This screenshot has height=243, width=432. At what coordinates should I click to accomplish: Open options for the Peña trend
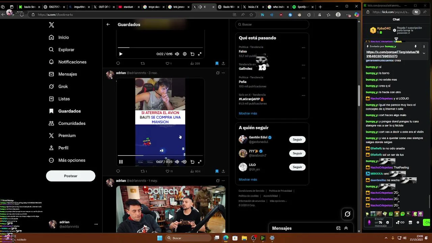point(303,78)
